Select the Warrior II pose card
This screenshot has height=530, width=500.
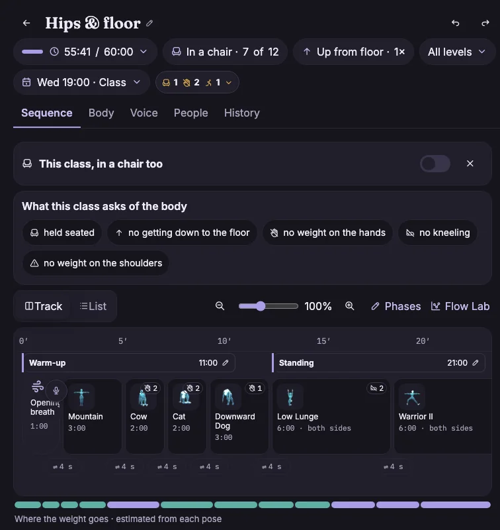tap(443, 417)
